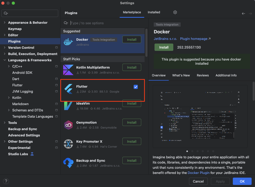Click the Key Promoter X plugin icon
The width and height of the screenshot is (255, 187).
(68, 144)
